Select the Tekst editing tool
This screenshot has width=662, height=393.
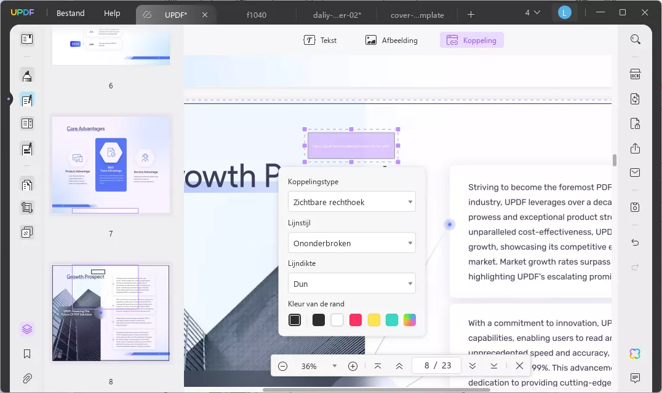pos(319,40)
